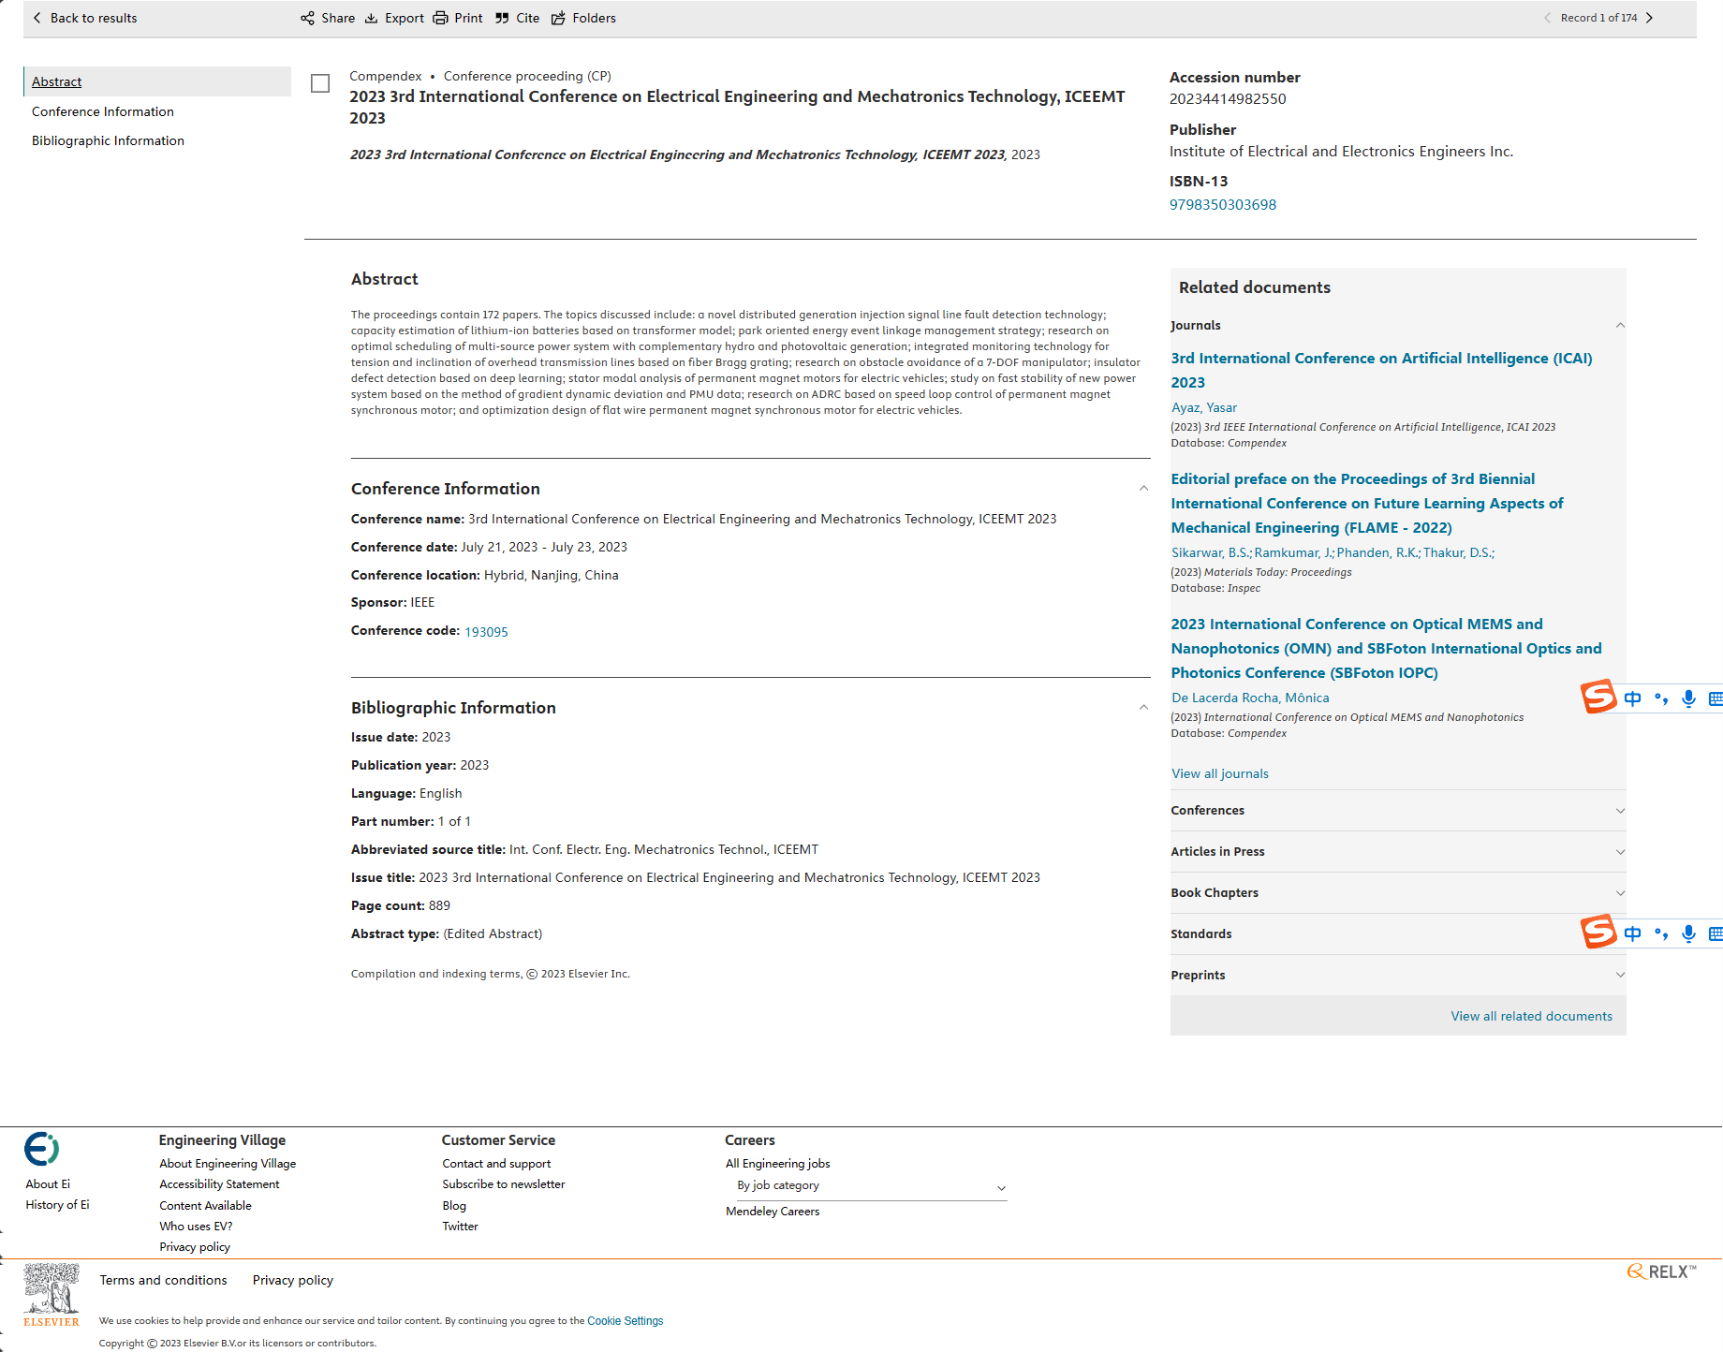Go to previous record arrow
Screen dimensions: 1723x1352
(x=1547, y=18)
